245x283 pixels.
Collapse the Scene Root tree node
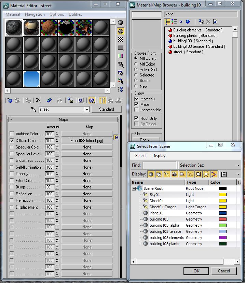[x=134, y=188]
